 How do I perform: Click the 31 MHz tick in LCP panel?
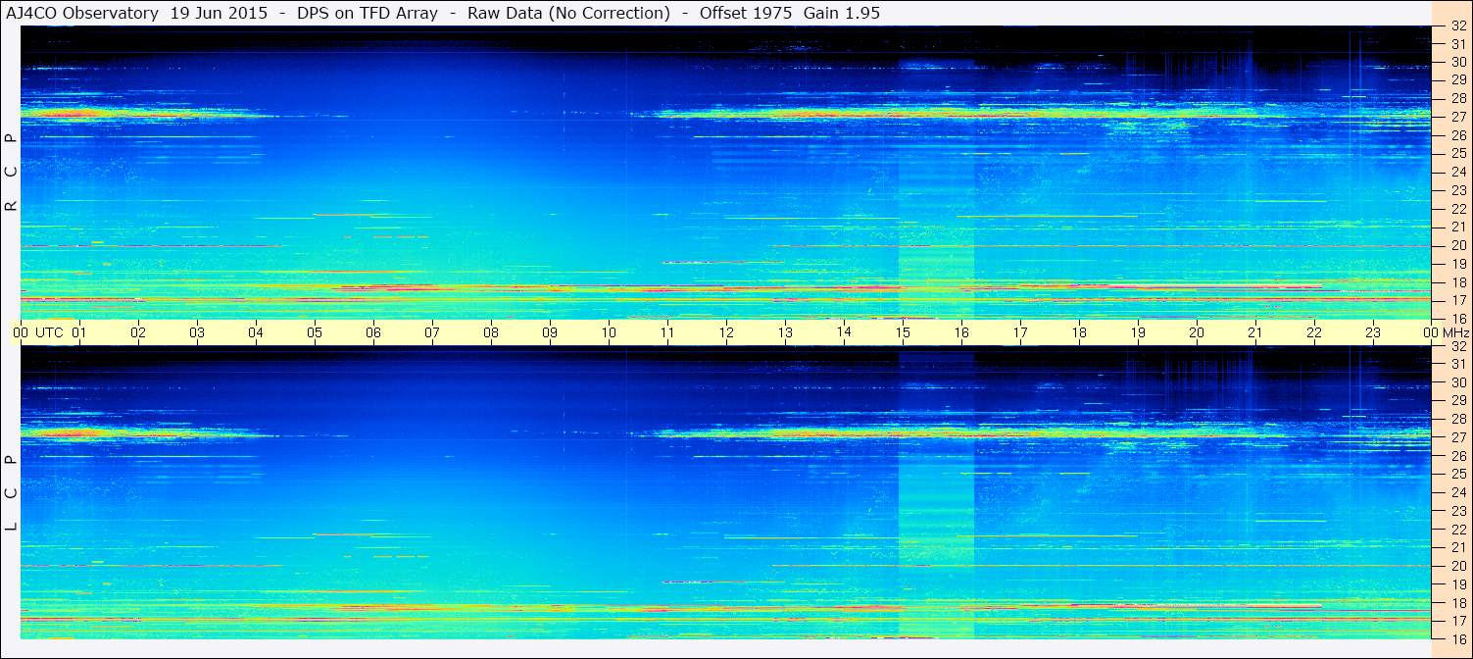(1458, 364)
